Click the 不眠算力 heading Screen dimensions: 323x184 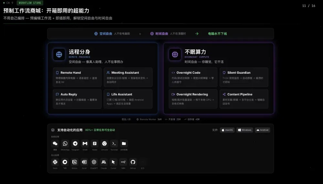(195, 52)
